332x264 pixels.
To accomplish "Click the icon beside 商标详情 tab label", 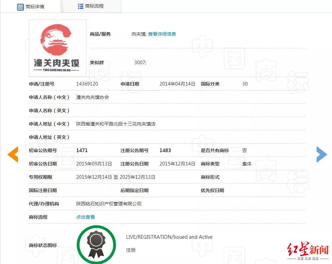I will click(x=21, y=7).
